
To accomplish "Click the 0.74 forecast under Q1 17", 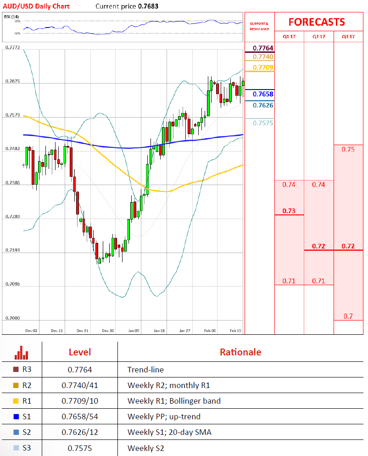I will tap(289, 185).
